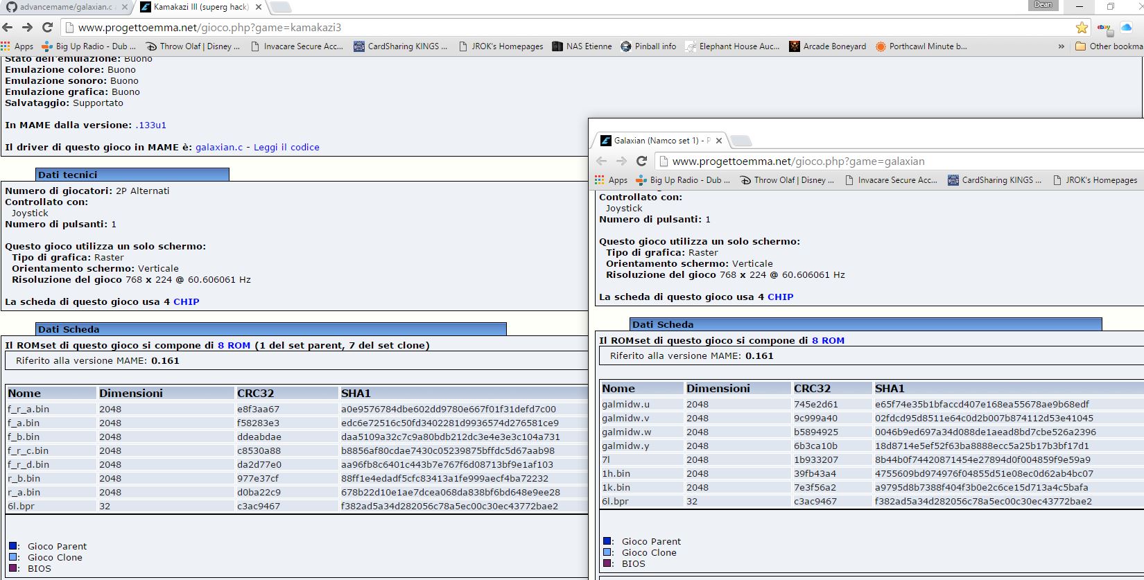Close the Galaxian (Namco set 1) tab
The width and height of the screenshot is (1144, 580).
719,141
